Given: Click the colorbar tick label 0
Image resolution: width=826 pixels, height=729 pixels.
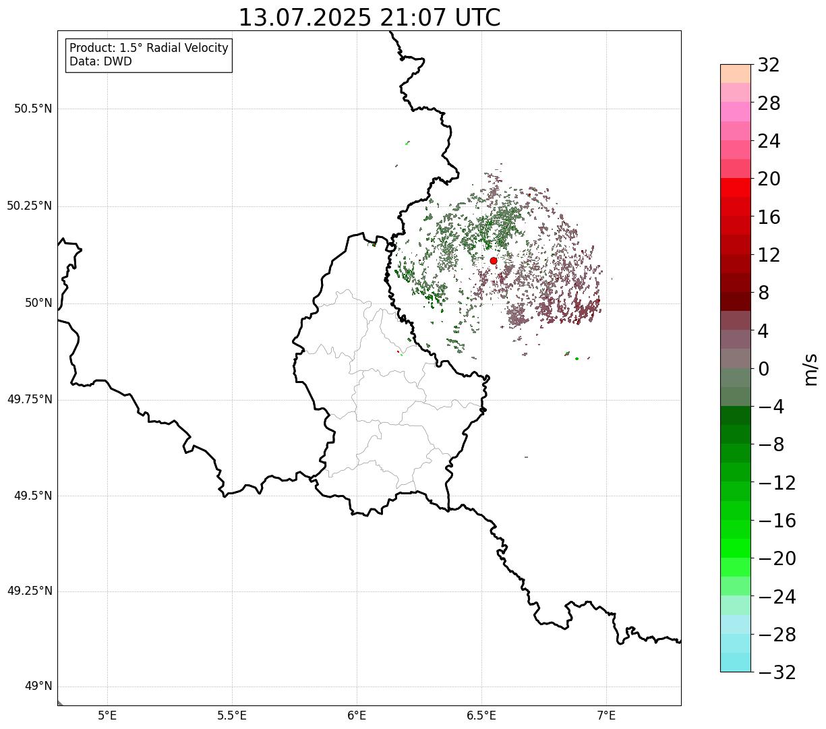Looking at the screenshot, I should click(x=763, y=369).
